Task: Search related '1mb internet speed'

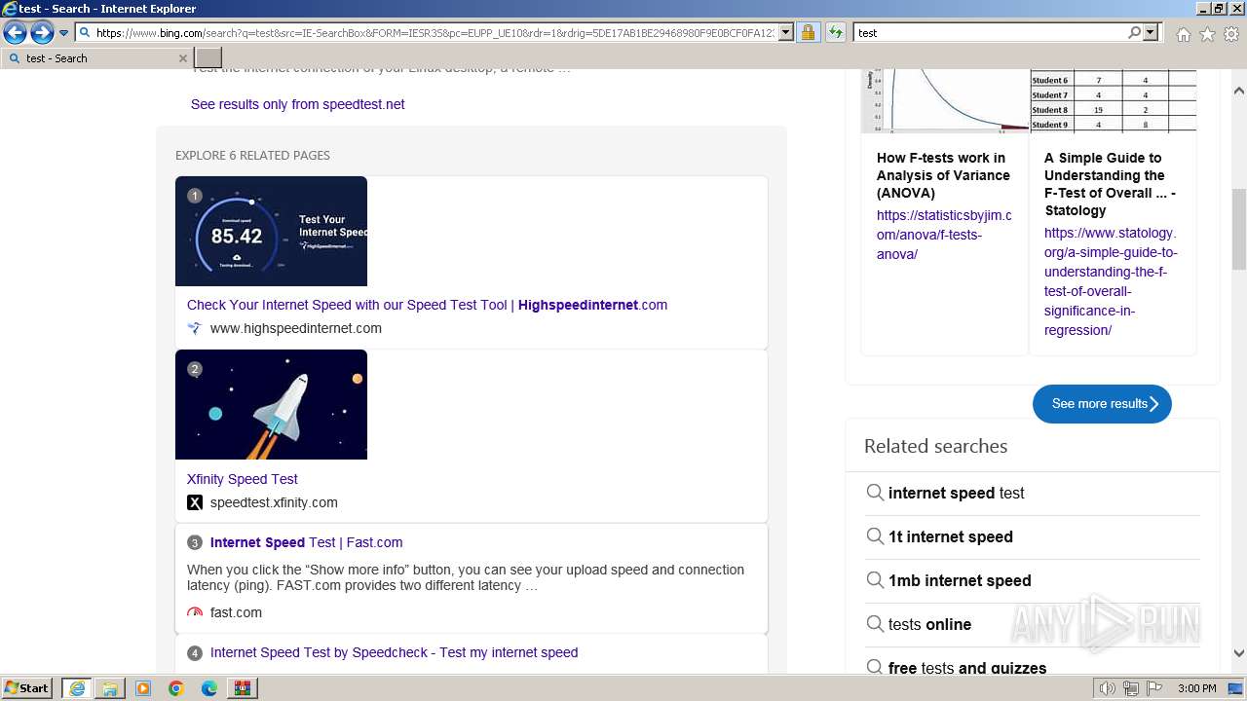Action: [960, 580]
